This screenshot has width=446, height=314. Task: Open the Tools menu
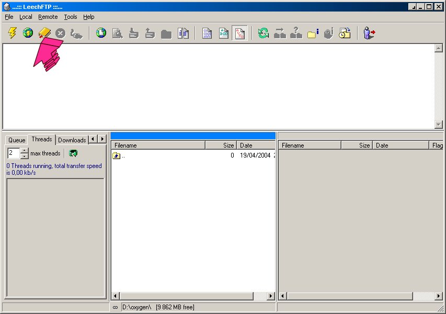point(71,17)
